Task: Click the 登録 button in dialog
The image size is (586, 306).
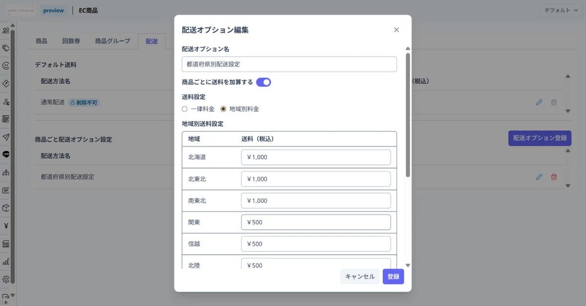Action: point(393,276)
